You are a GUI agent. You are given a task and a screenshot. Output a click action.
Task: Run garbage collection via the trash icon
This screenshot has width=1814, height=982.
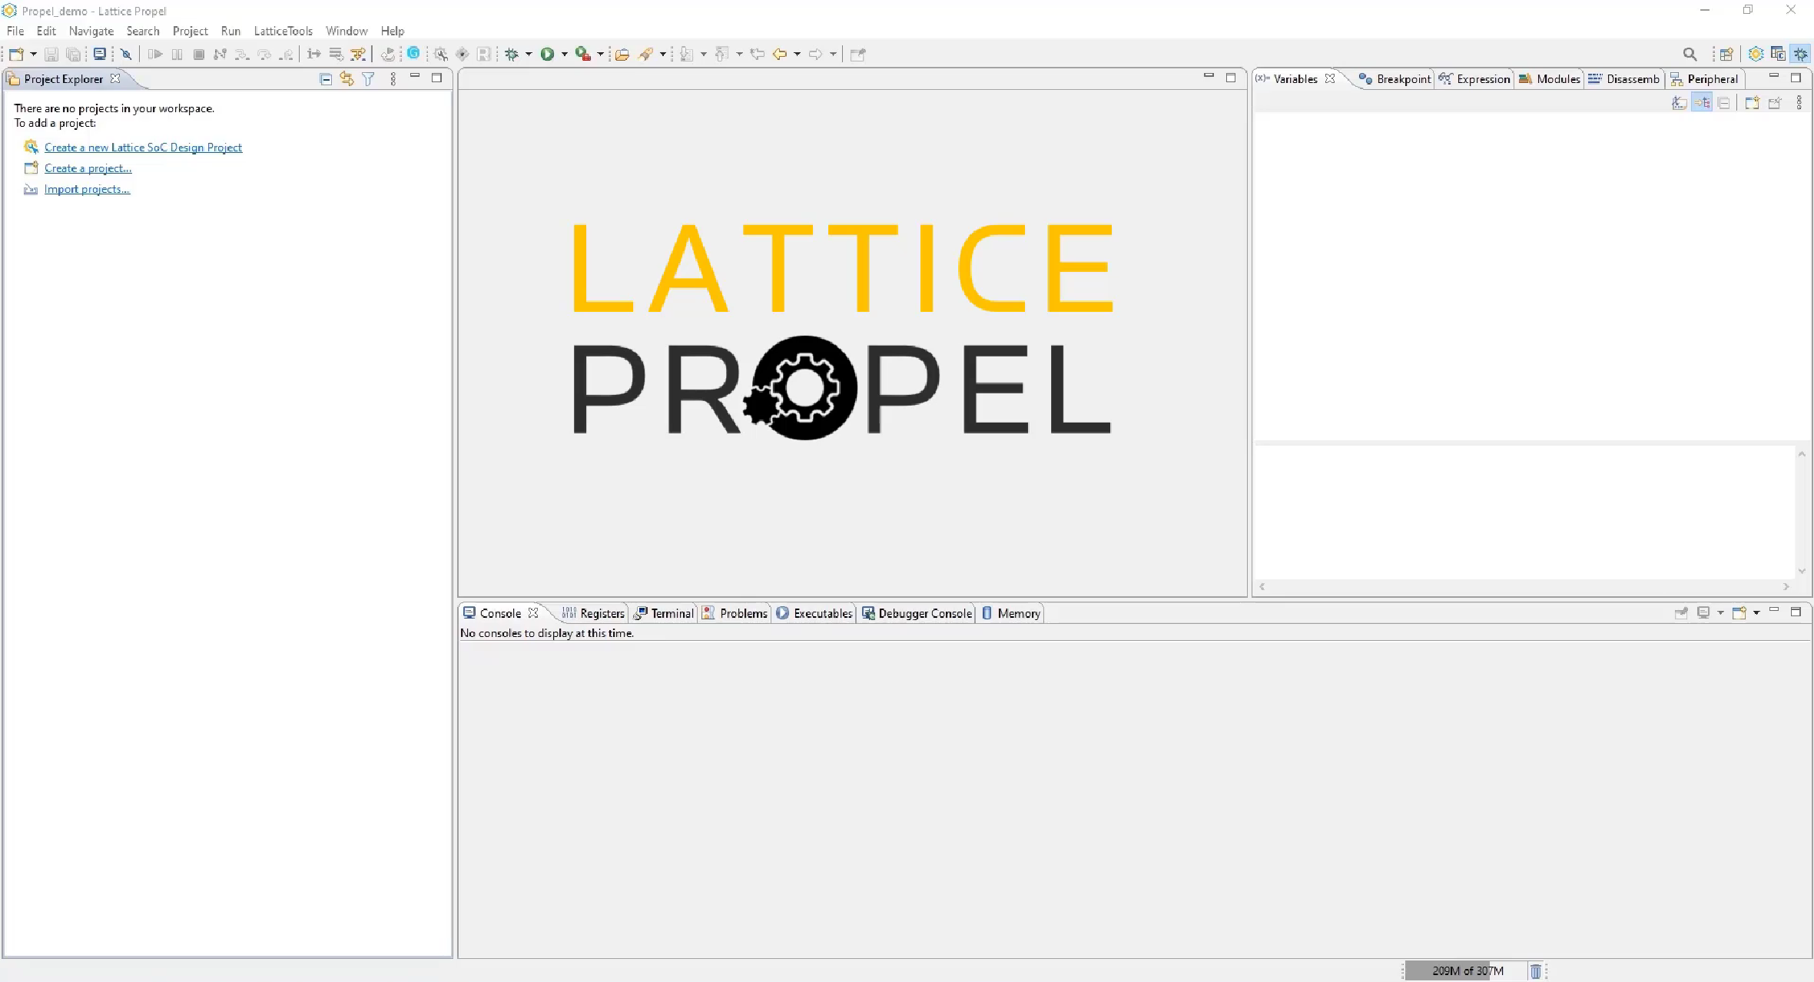[1536, 970]
